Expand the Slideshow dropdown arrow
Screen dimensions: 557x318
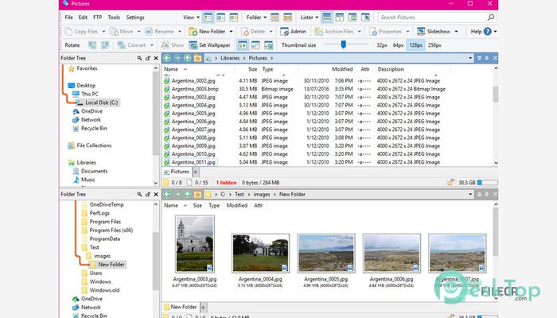tap(456, 32)
